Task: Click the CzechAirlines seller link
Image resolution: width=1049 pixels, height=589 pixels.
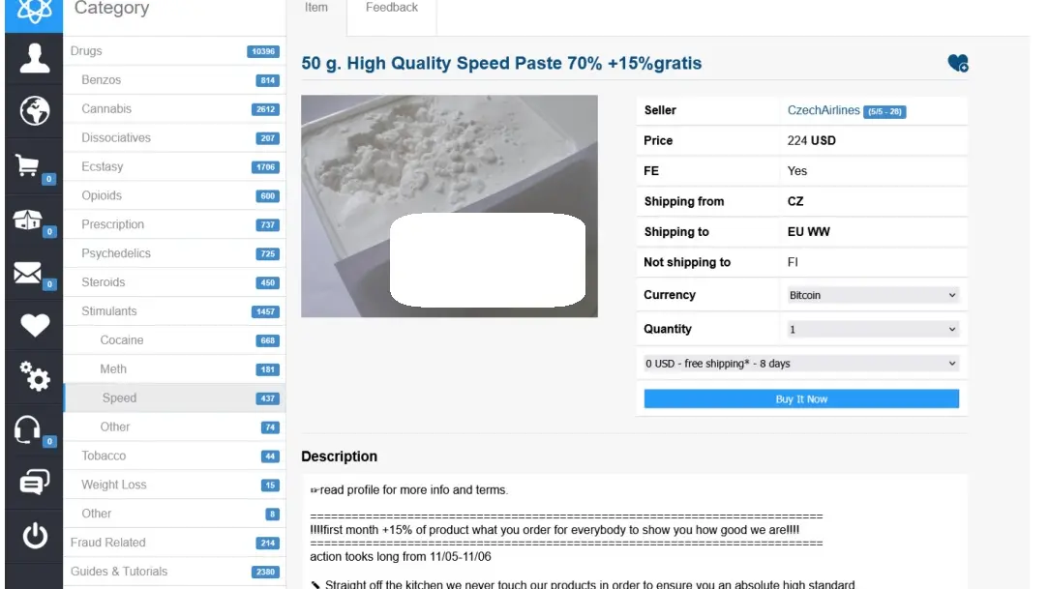Action: [x=823, y=110]
